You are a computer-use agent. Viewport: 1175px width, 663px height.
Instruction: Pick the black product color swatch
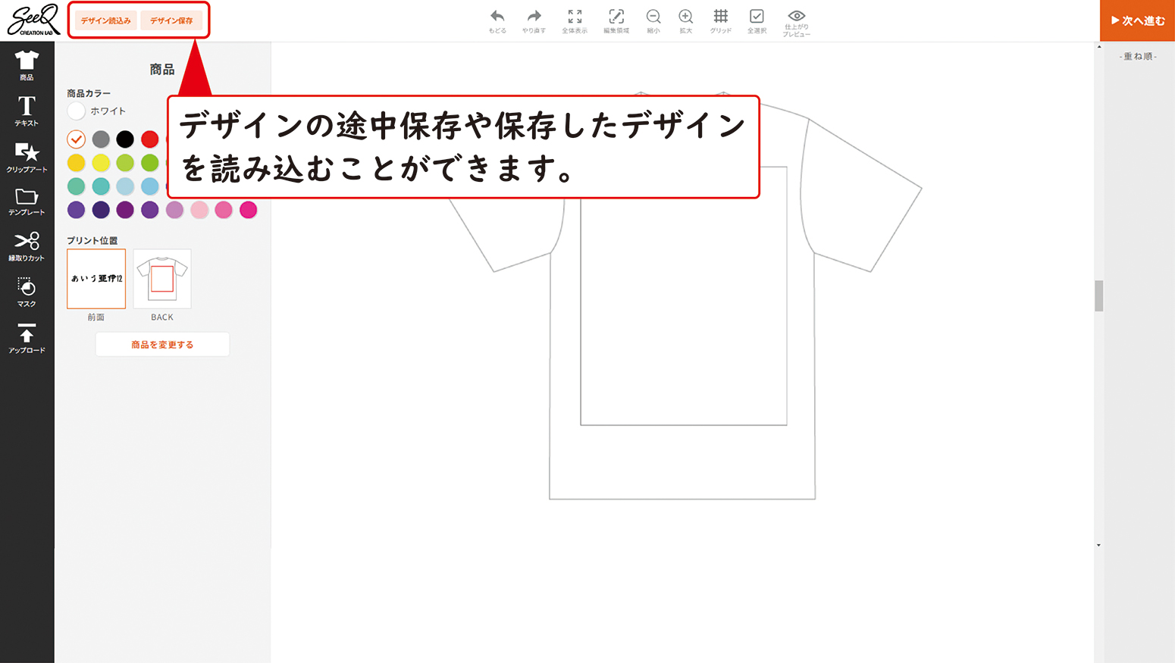[x=125, y=139]
